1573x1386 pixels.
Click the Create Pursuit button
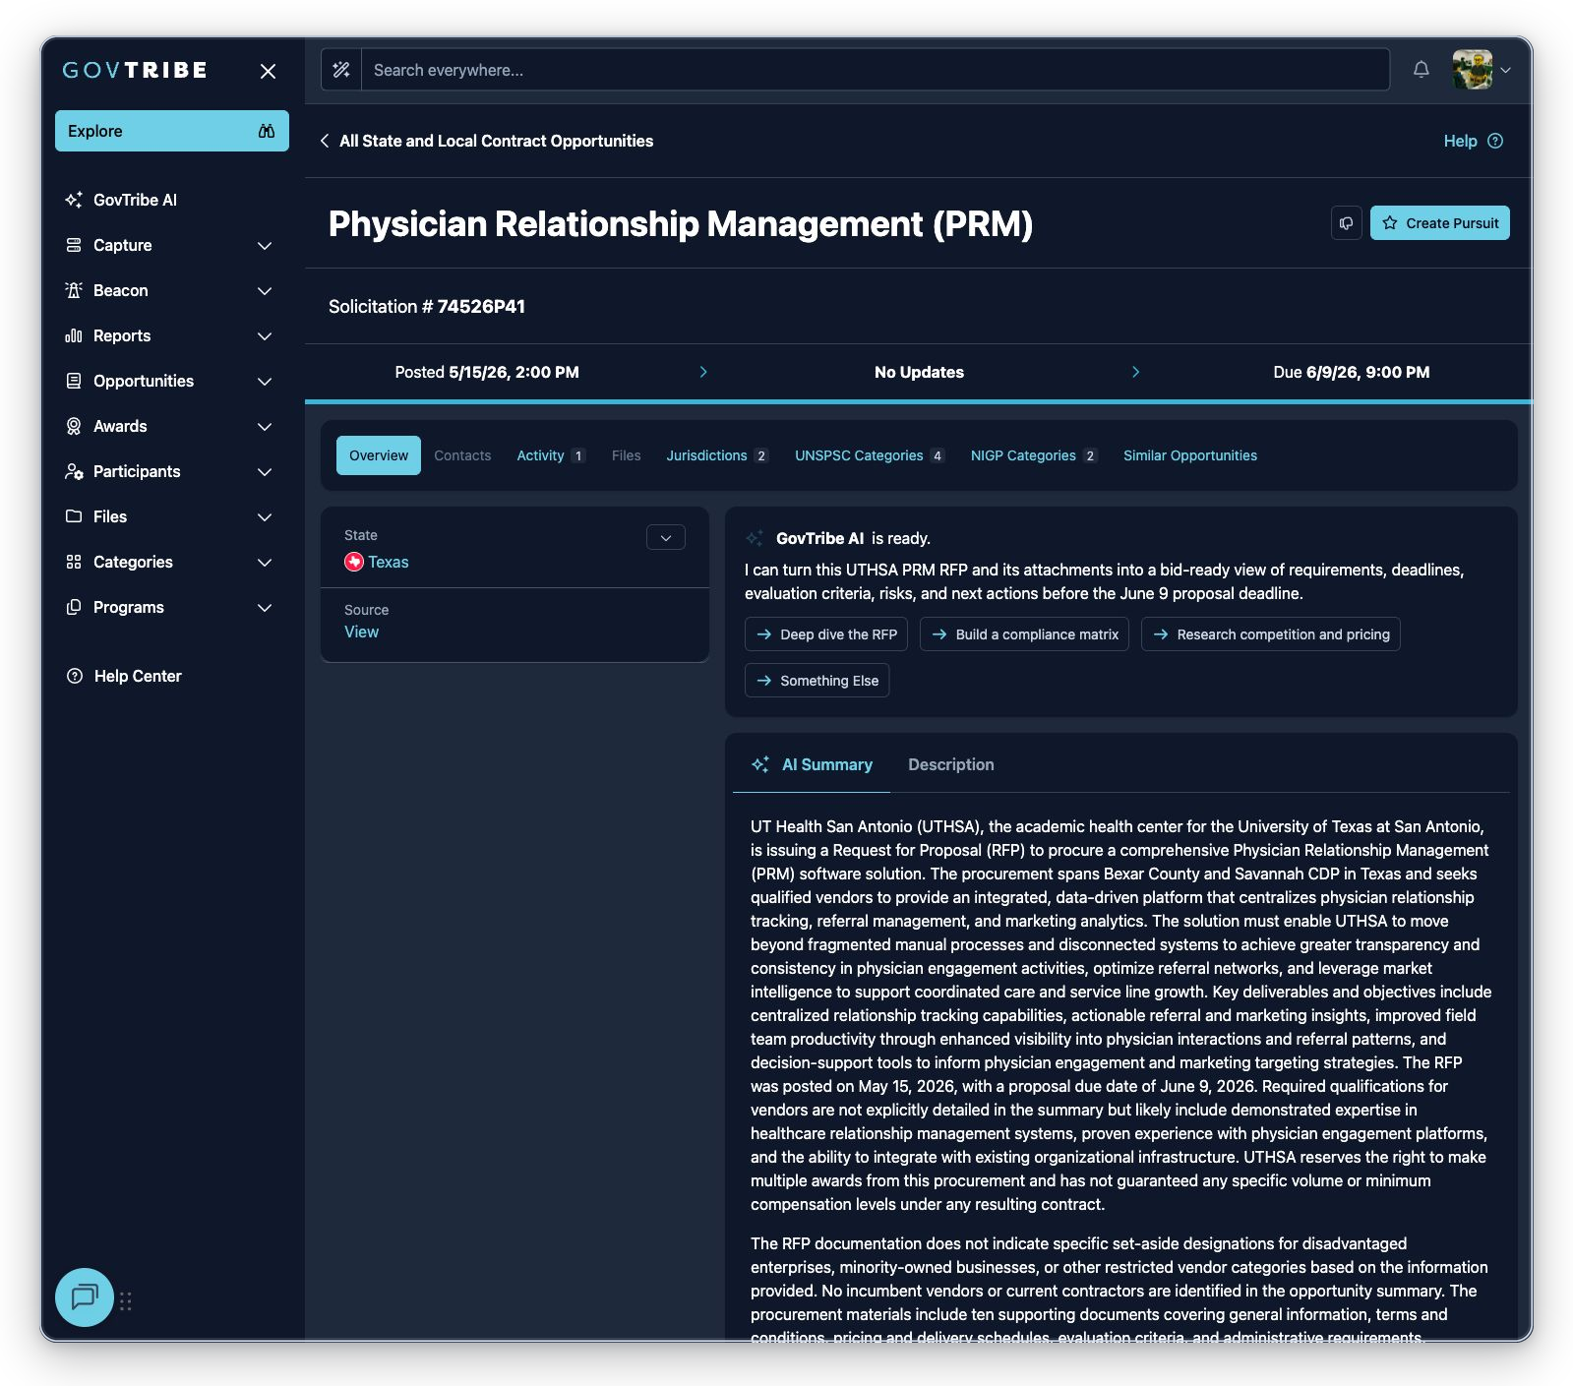[x=1440, y=223]
